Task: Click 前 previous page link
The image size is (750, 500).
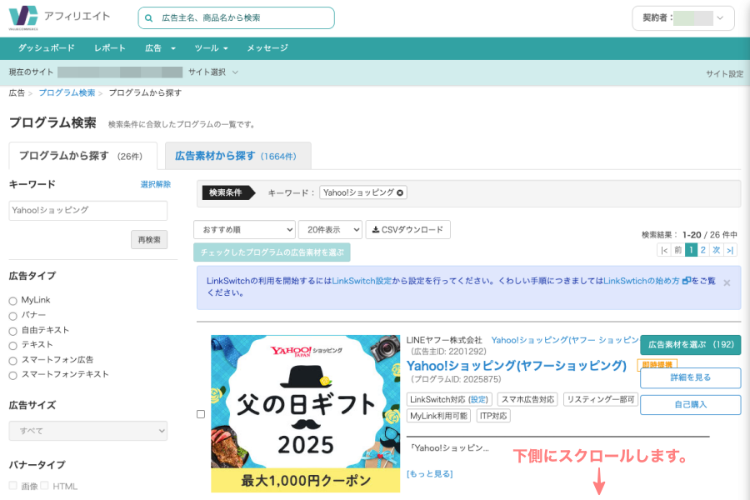Action: [x=677, y=250]
